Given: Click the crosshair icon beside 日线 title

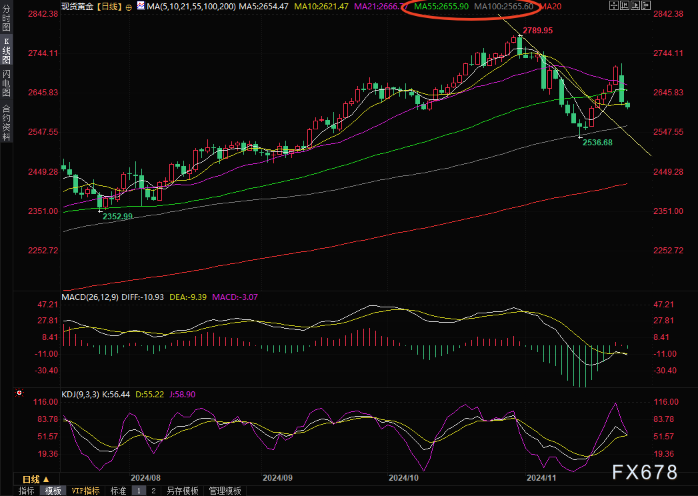Looking at the screenshot, I should coord(129,6).
